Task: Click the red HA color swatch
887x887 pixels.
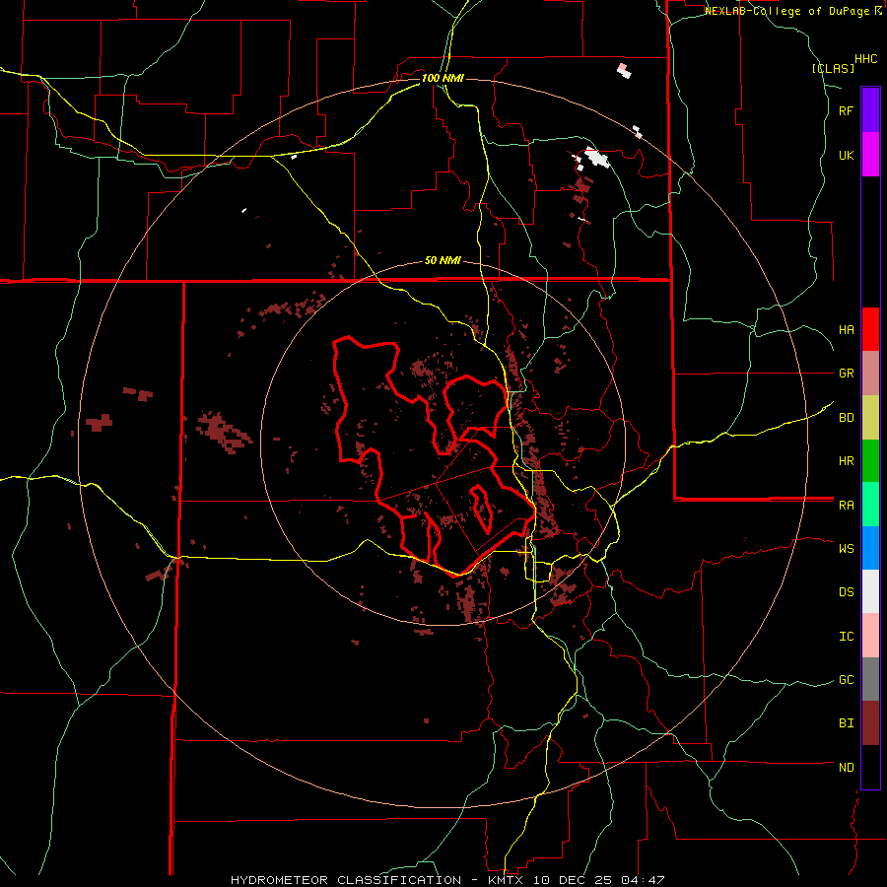Action: coord(870,329)
